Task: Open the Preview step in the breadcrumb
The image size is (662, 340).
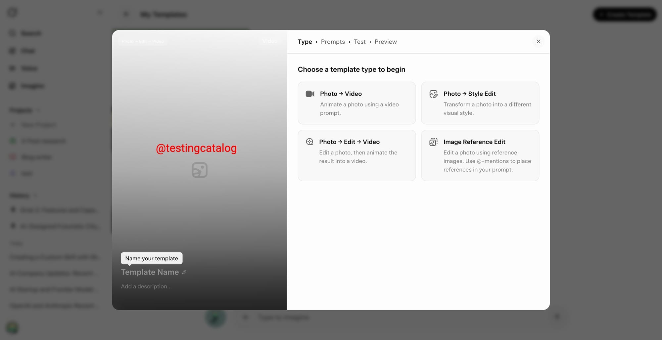Action: tap(386, 42)
